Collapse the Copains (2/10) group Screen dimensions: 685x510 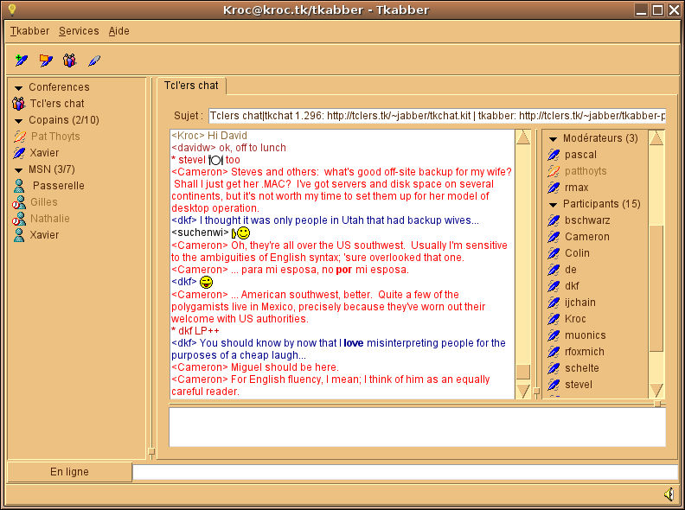18,120
